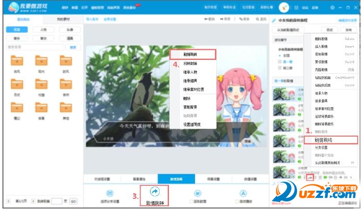Click the 发布 button in right panel

[348, 30]
